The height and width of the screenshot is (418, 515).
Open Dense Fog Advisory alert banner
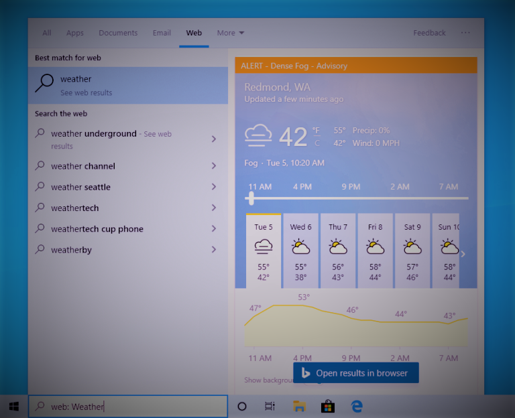click(x=356, y=66)
